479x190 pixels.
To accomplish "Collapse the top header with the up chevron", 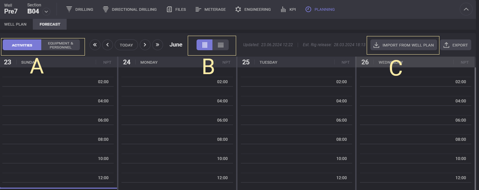I will pos(466,9).
